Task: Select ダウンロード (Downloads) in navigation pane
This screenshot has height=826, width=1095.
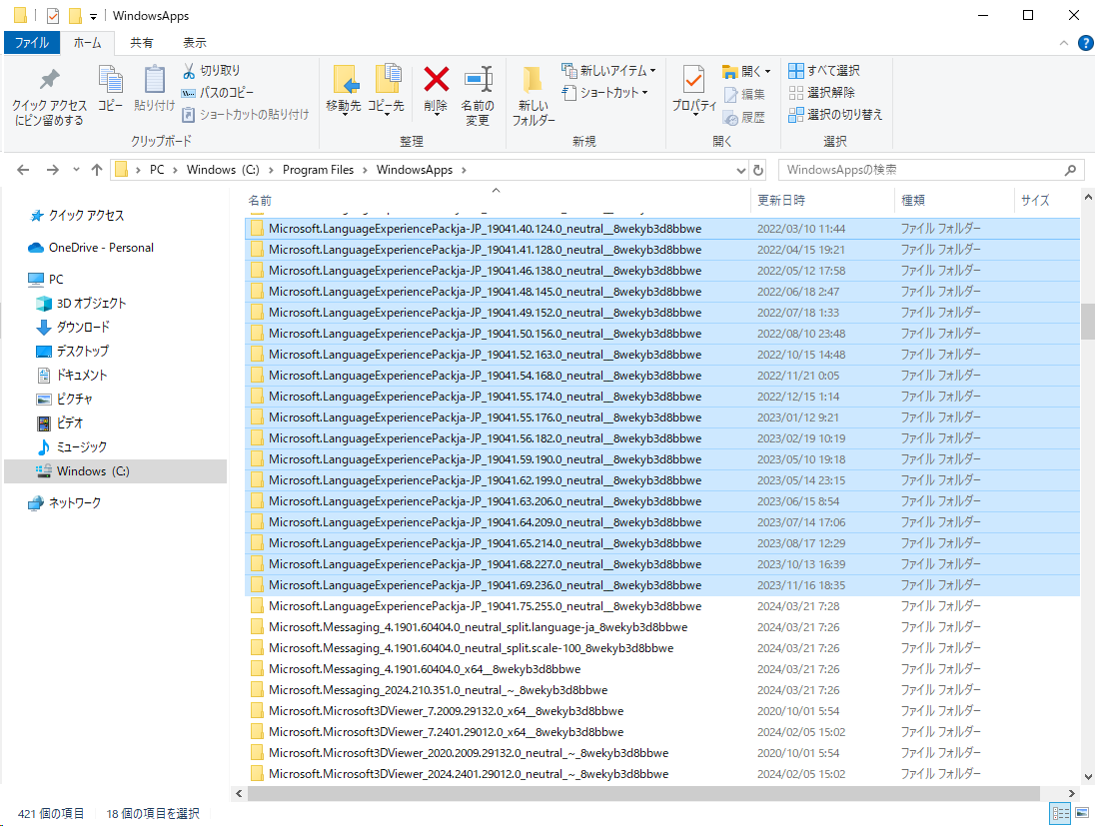Action: [x=73, y=327]
